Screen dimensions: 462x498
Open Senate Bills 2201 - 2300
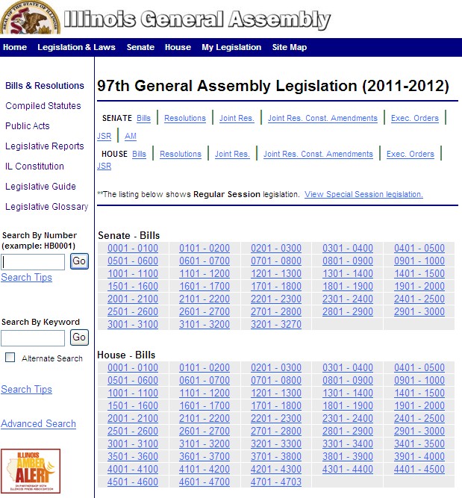pos(276,299)
